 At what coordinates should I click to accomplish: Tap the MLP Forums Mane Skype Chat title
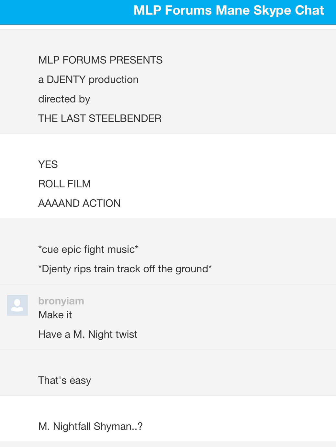tap(229, 10)
